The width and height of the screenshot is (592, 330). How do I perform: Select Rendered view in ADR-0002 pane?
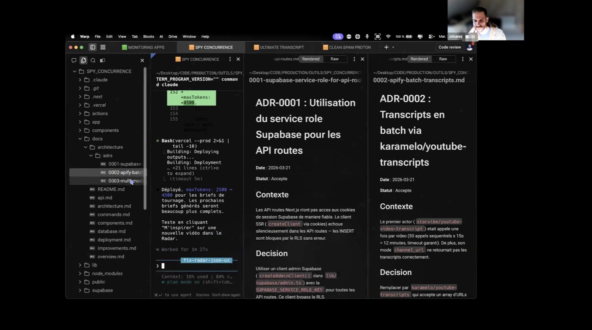[419, 59]
